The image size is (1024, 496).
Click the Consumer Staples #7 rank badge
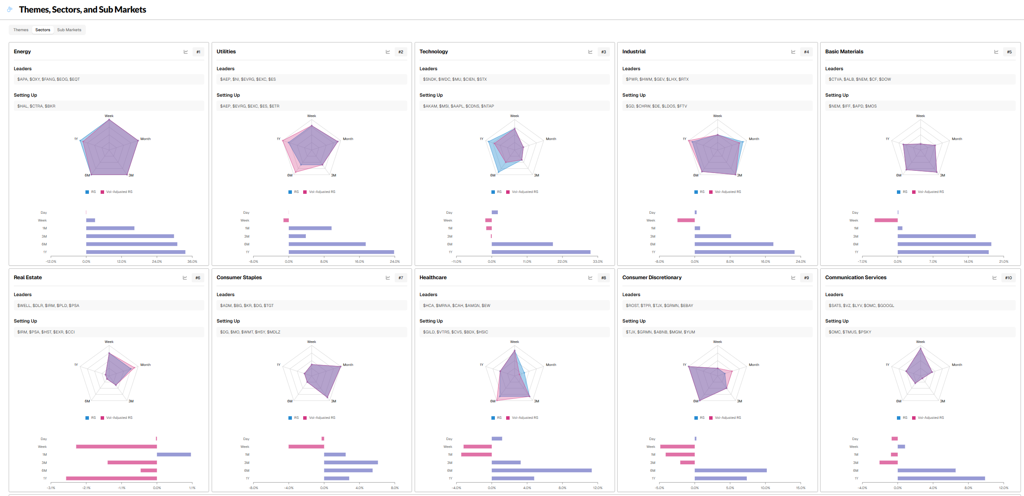click(401, 278)
